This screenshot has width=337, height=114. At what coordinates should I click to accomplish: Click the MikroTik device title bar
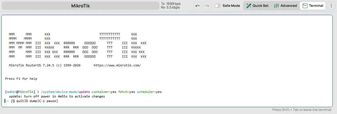pos(81,6)
